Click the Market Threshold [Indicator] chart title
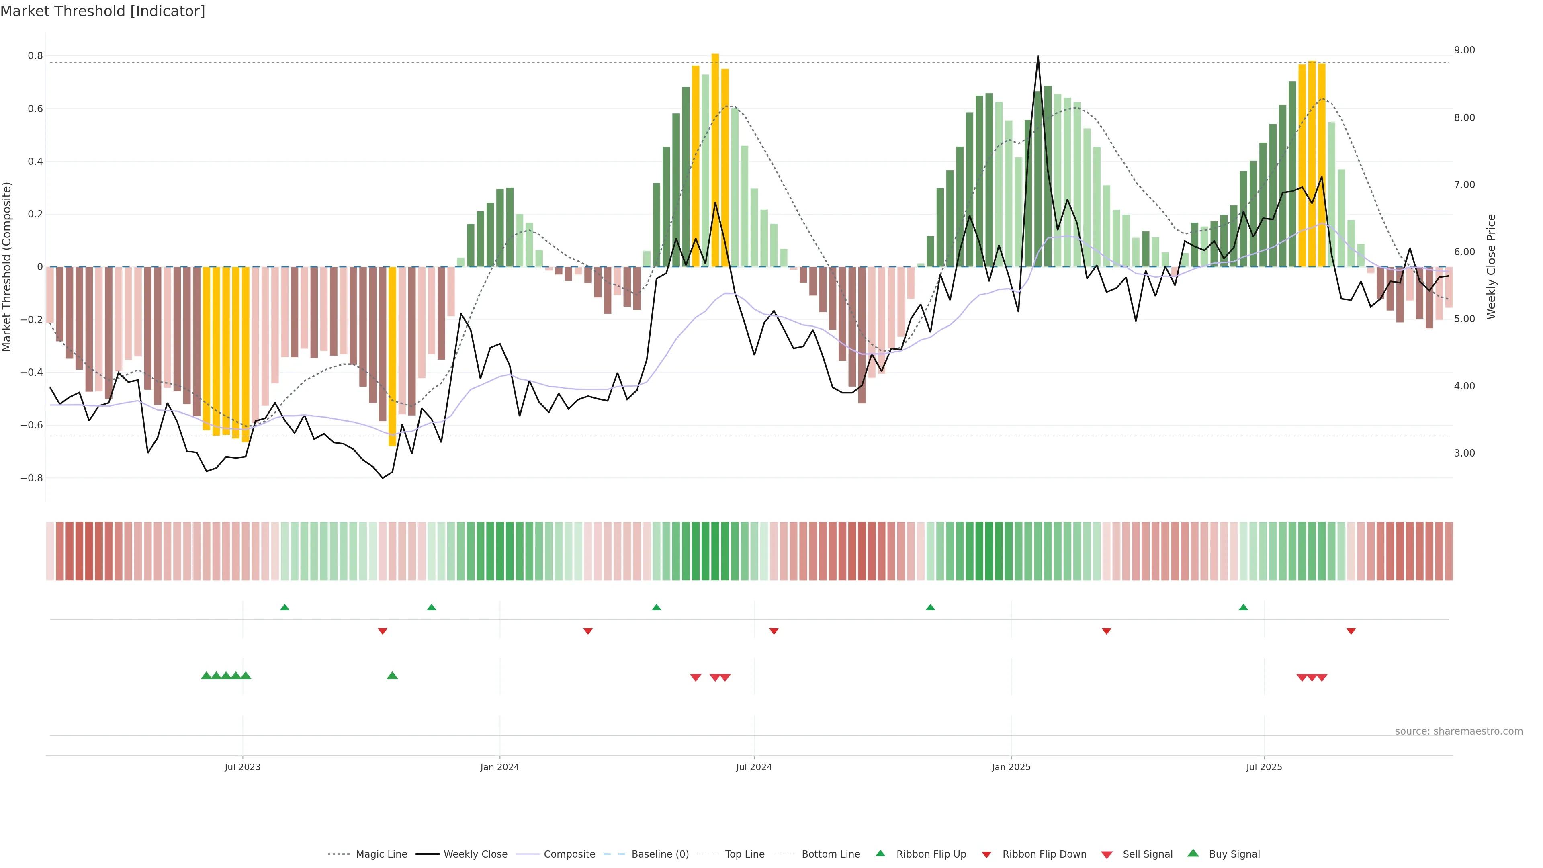Screen dimensions: 1543x868 [x=102, y=11]
